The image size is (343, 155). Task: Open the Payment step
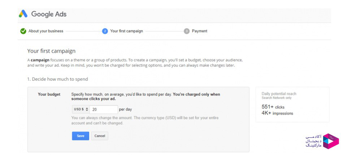pyautogui.click(x=200, y=31)
